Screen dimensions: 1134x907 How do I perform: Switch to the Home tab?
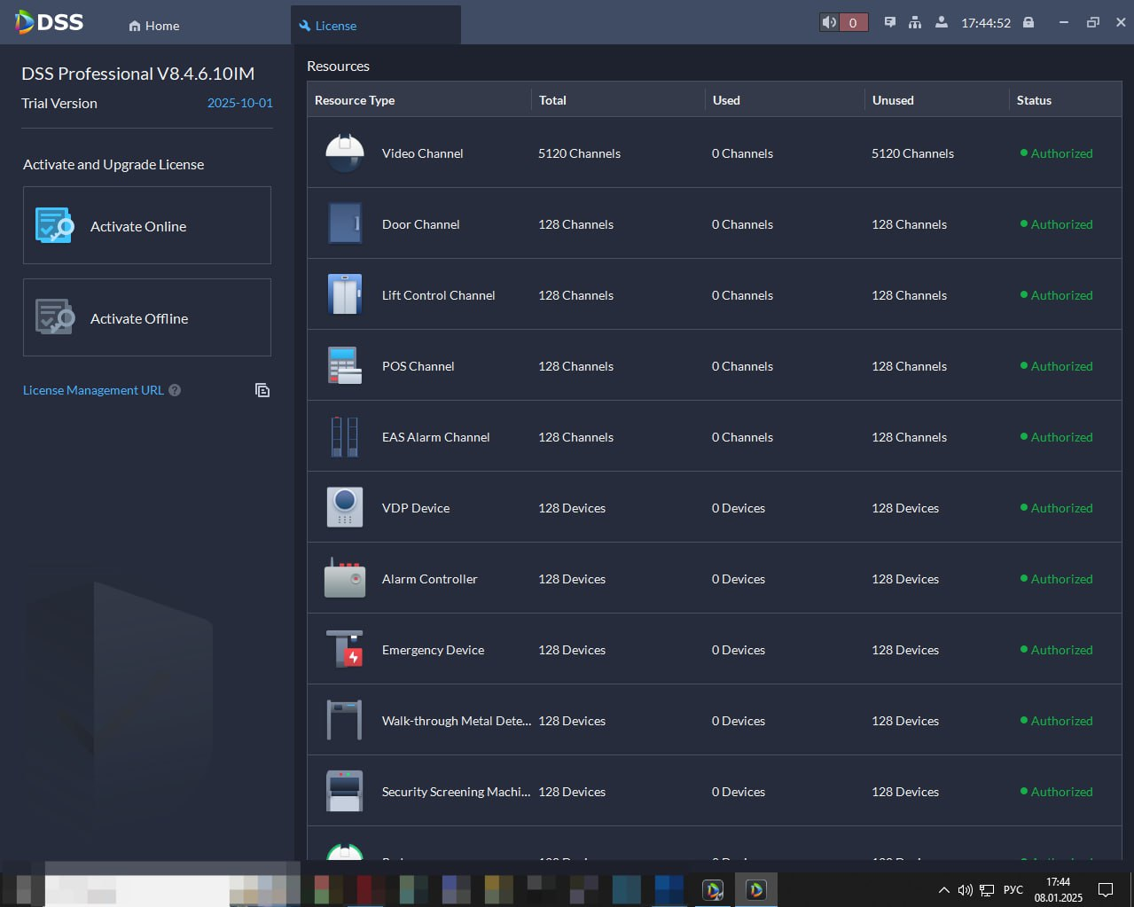coord(154,26)
